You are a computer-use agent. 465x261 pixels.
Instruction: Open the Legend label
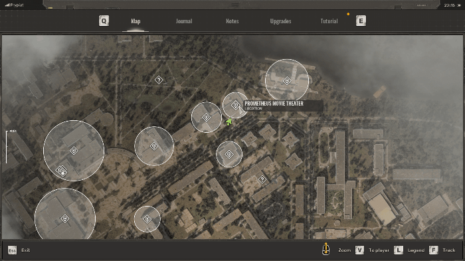(416, 250)
